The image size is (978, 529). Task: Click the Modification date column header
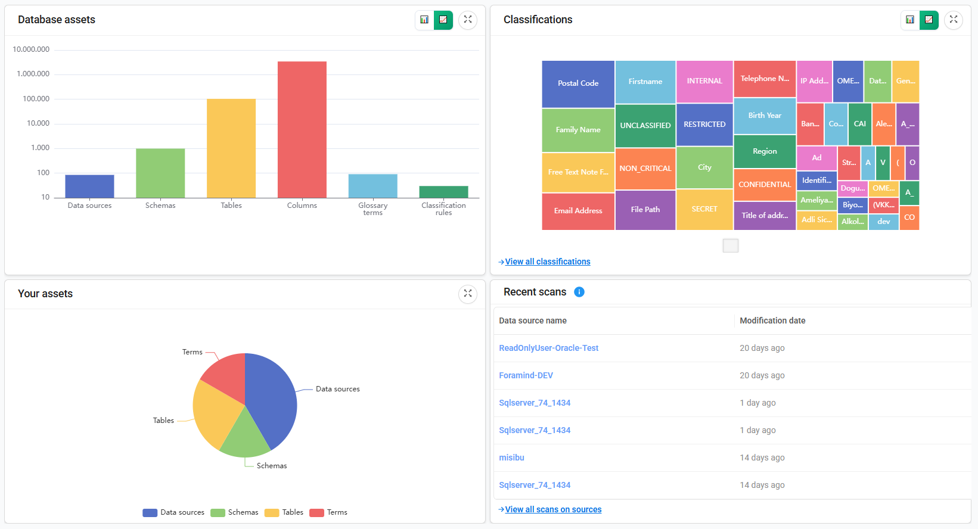point(772,320)
